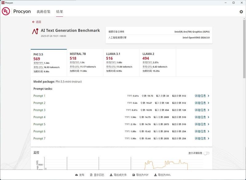
Task: Click the 导出为PDF button
Action: (141, 175)
